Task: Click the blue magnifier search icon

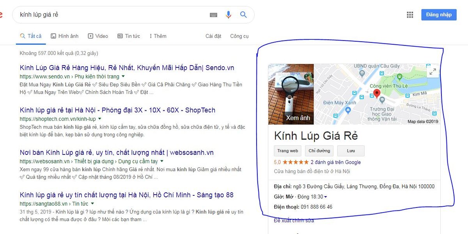Action: click(x=243, y=15)
